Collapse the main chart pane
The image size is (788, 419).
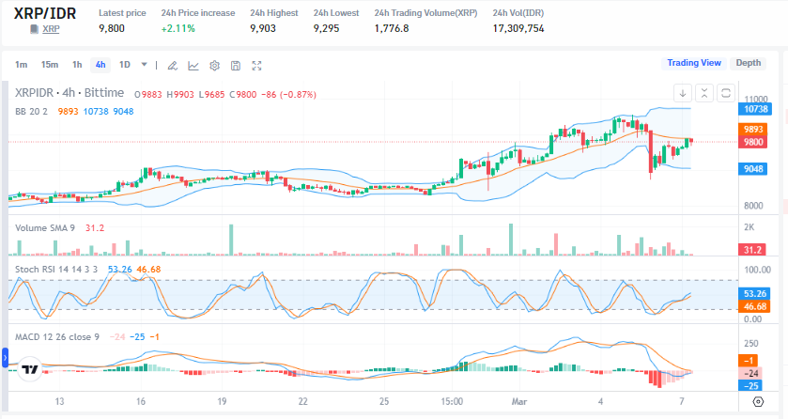coord(704,93)
